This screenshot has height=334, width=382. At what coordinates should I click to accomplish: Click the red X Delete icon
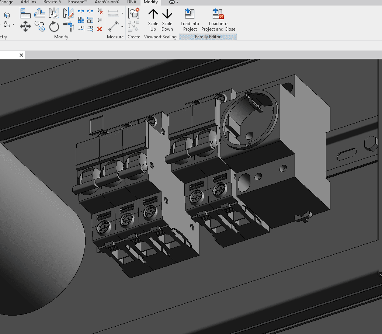click(x=100, y=29)
